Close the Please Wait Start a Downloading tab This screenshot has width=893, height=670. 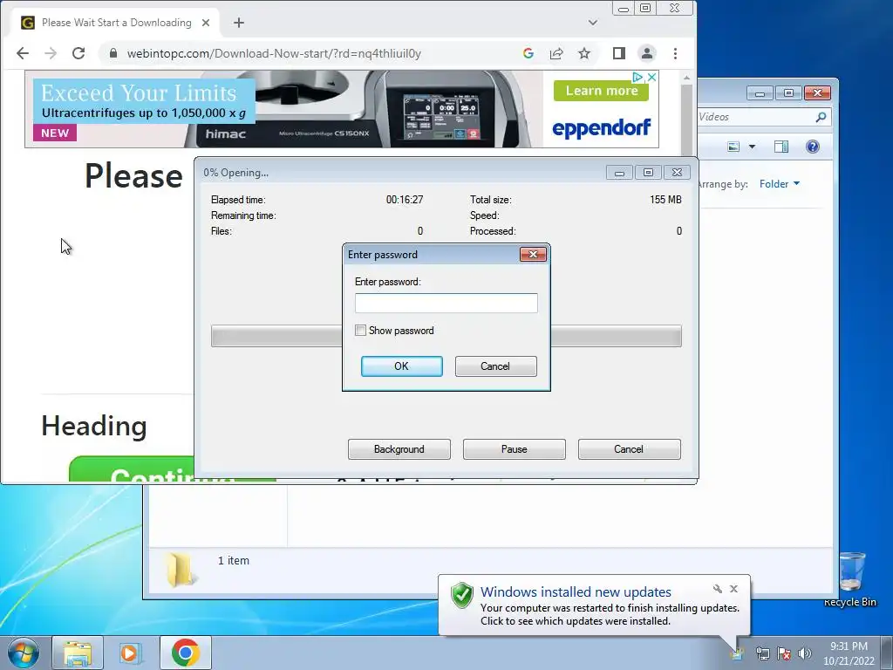pyautogui.click(x=206, y=23)
